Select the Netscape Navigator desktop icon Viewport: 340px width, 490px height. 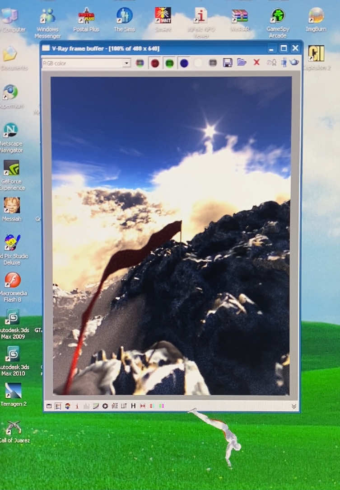pyautogui.click(x=11, y=138)
